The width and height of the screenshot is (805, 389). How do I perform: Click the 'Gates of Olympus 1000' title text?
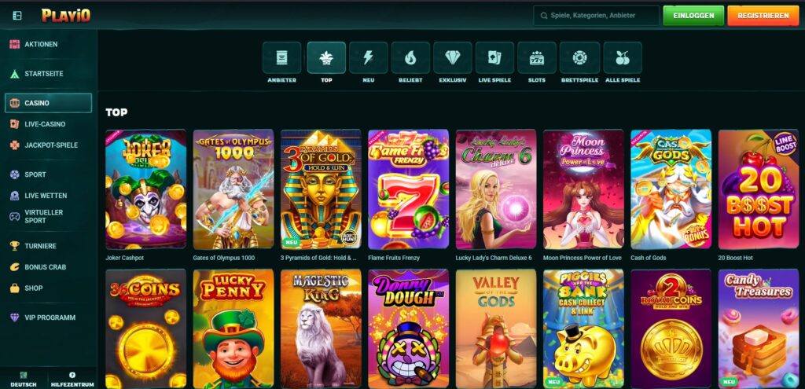coord(224,258)
